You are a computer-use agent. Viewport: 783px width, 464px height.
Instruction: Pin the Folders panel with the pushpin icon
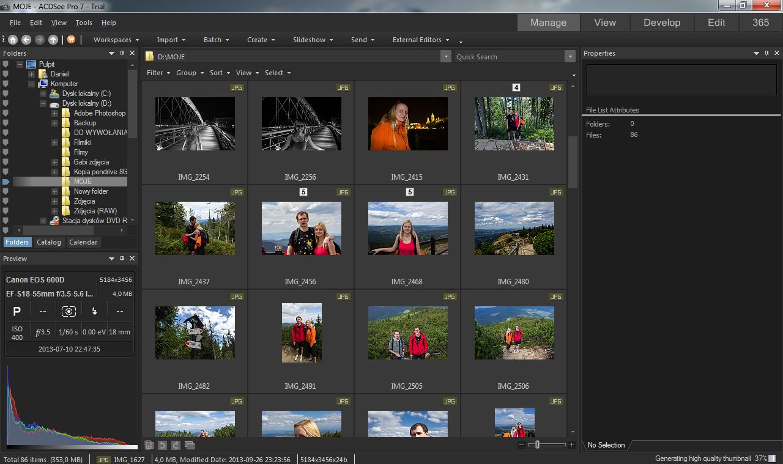tap(122, 53)
